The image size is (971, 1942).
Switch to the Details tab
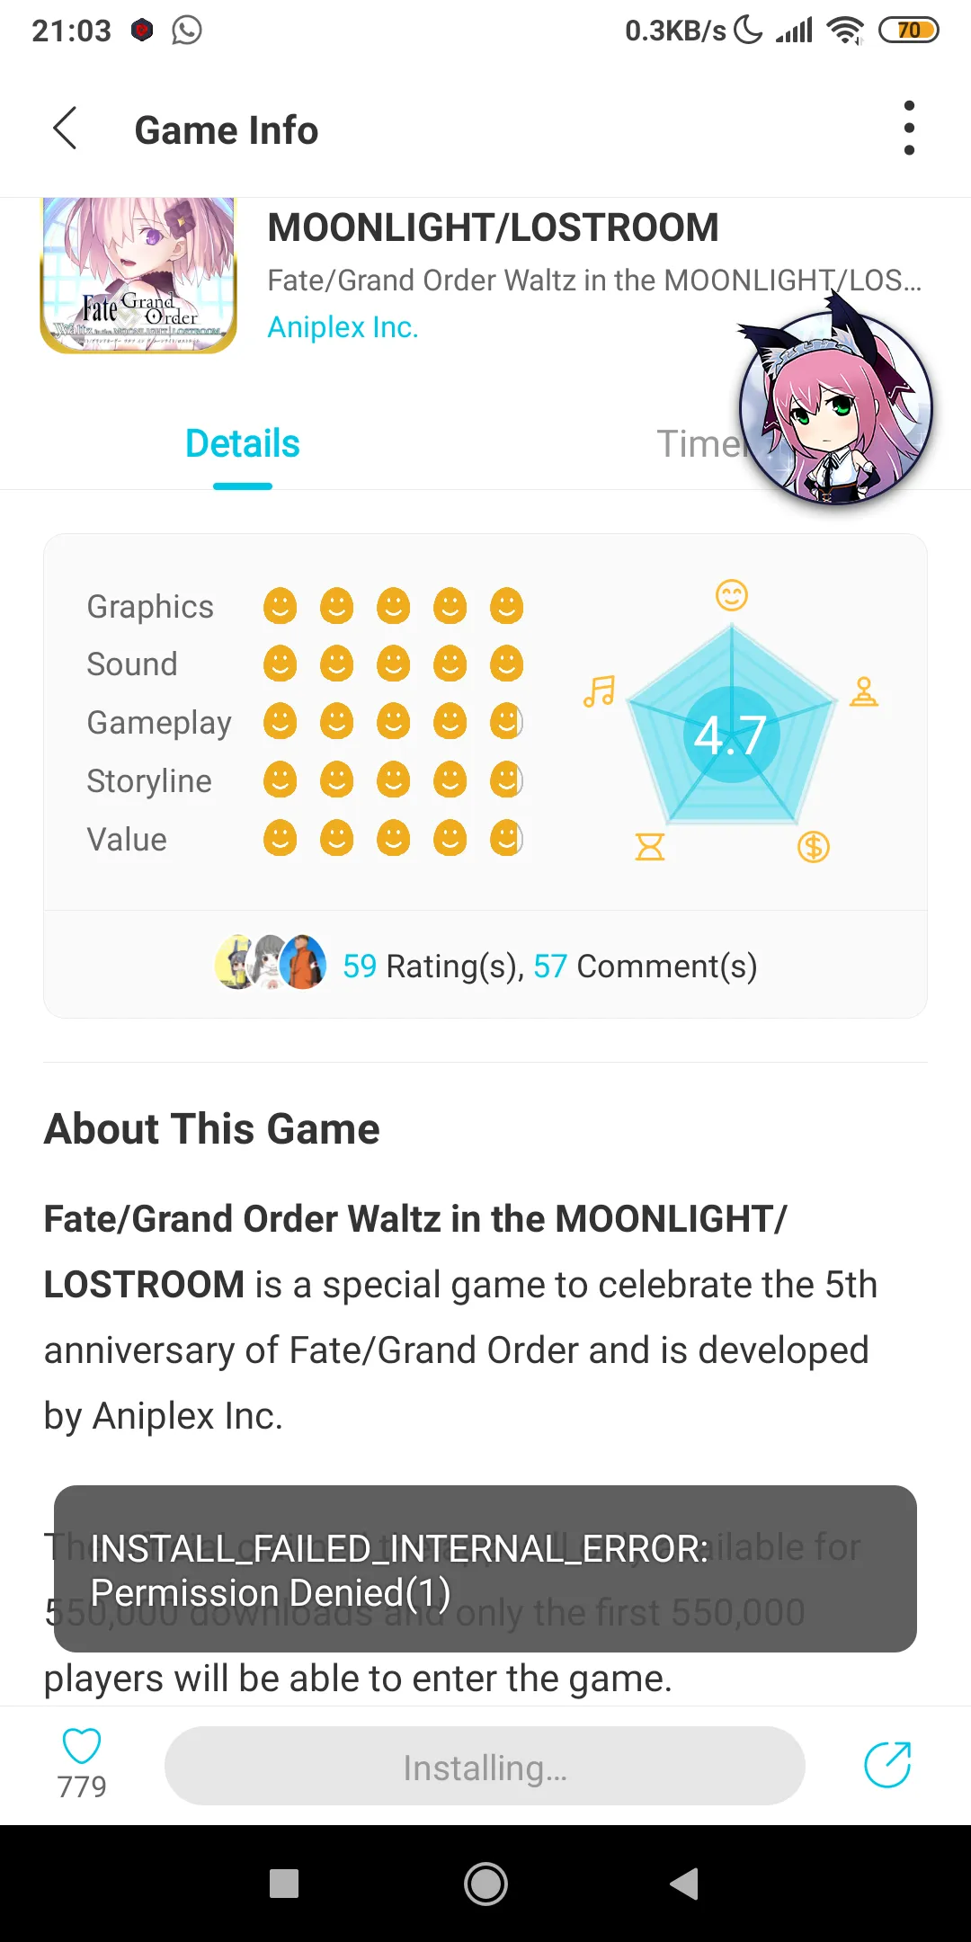[243, 444]
